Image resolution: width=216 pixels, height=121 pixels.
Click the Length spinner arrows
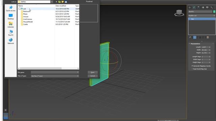[x=210, y=47]
